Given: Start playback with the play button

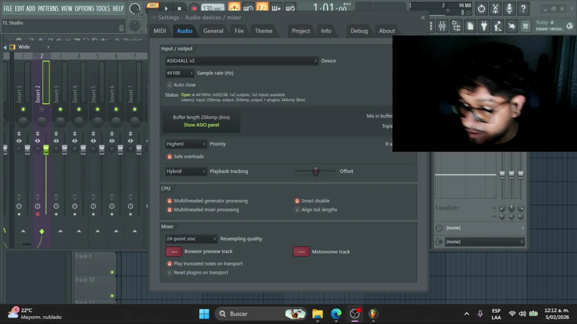Looking at the screenshot, I should point(166,8).
